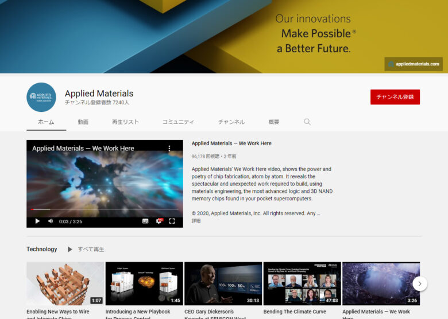
Task: Click the Applied Materials channel avatar
Action: tap(41, 97)
